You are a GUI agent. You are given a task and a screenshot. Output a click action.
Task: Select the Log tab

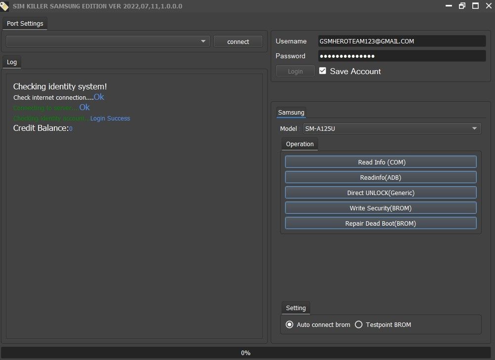(12, 62)
